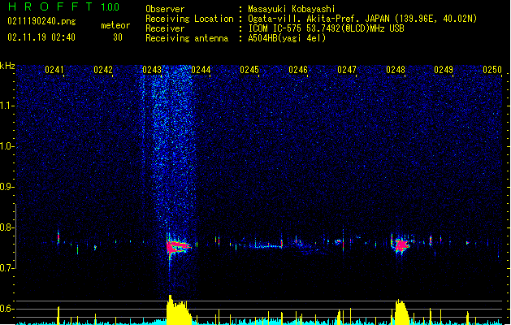This screenshot has height=325, width=511.
Task: Click the 0241 time marker
Action: tap(54, 70)
